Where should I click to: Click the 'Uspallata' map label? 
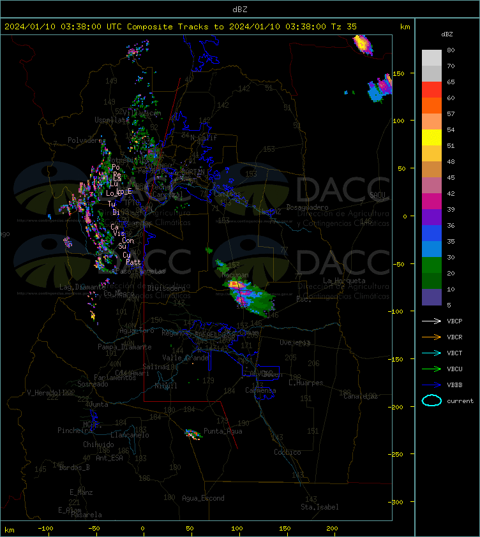point(112,120)
